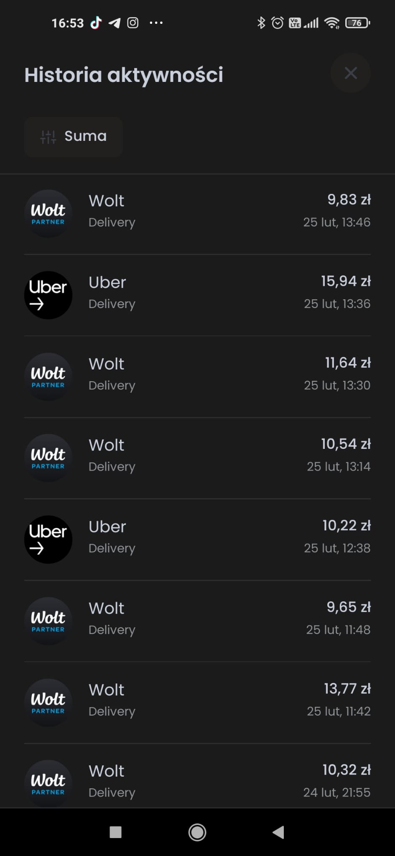
Task: Close the Historia aktywności screen
Action: coord(350,73)
